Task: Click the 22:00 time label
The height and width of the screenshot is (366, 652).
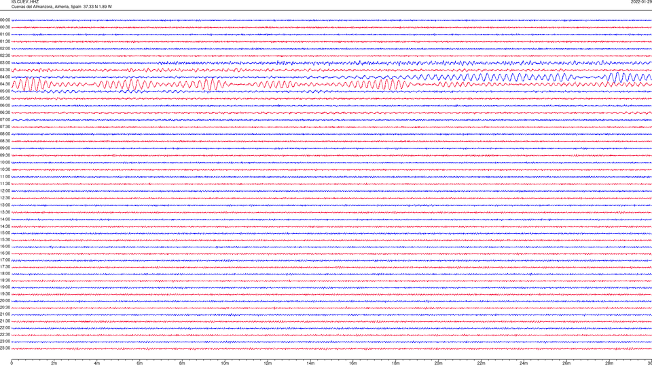Action: tap(5, 328)
